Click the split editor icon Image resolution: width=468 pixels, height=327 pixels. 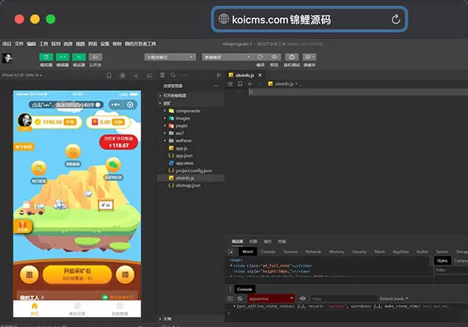218,76
